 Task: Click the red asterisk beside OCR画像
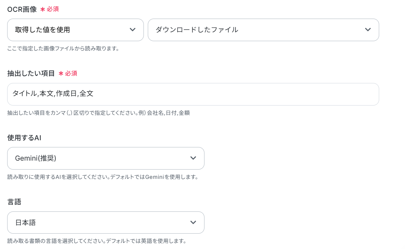click(x=43, y=10)
